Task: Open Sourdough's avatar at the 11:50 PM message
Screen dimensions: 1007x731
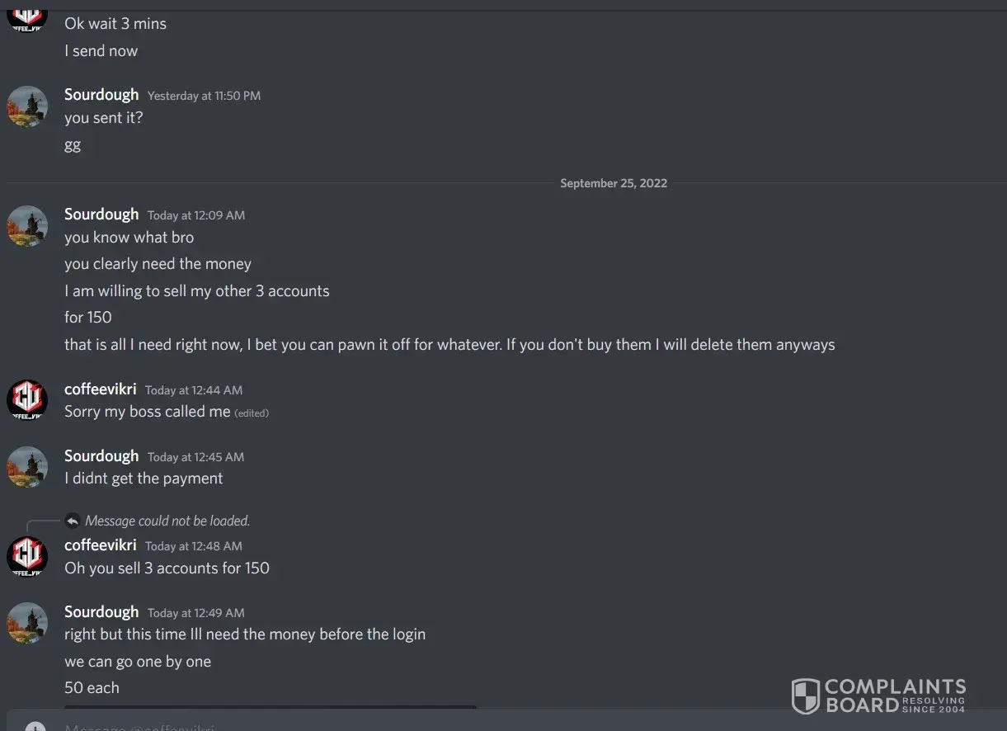Action: 27,106
